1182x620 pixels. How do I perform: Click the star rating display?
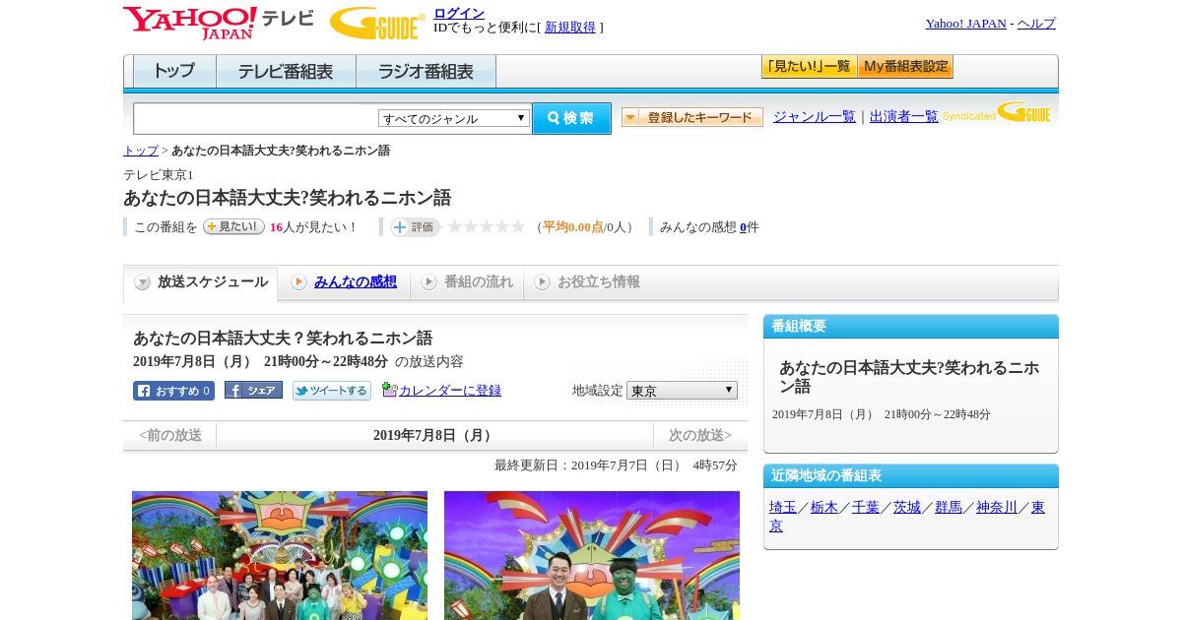coord(486,226)
